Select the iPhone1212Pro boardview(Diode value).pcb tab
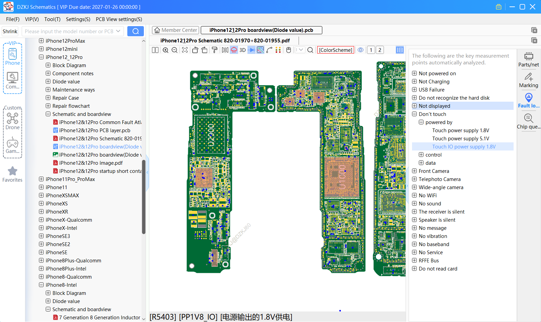Viewport: 541px width, 322px height. coord(261,30)
